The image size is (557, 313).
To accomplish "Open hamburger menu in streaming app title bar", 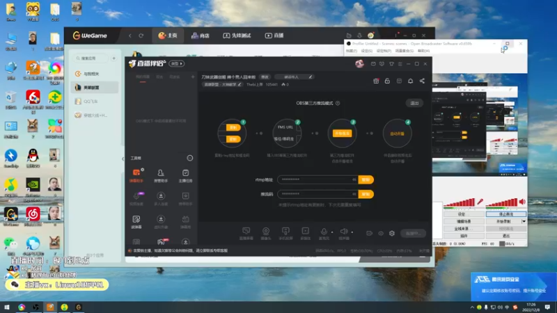I will (400, 64).
